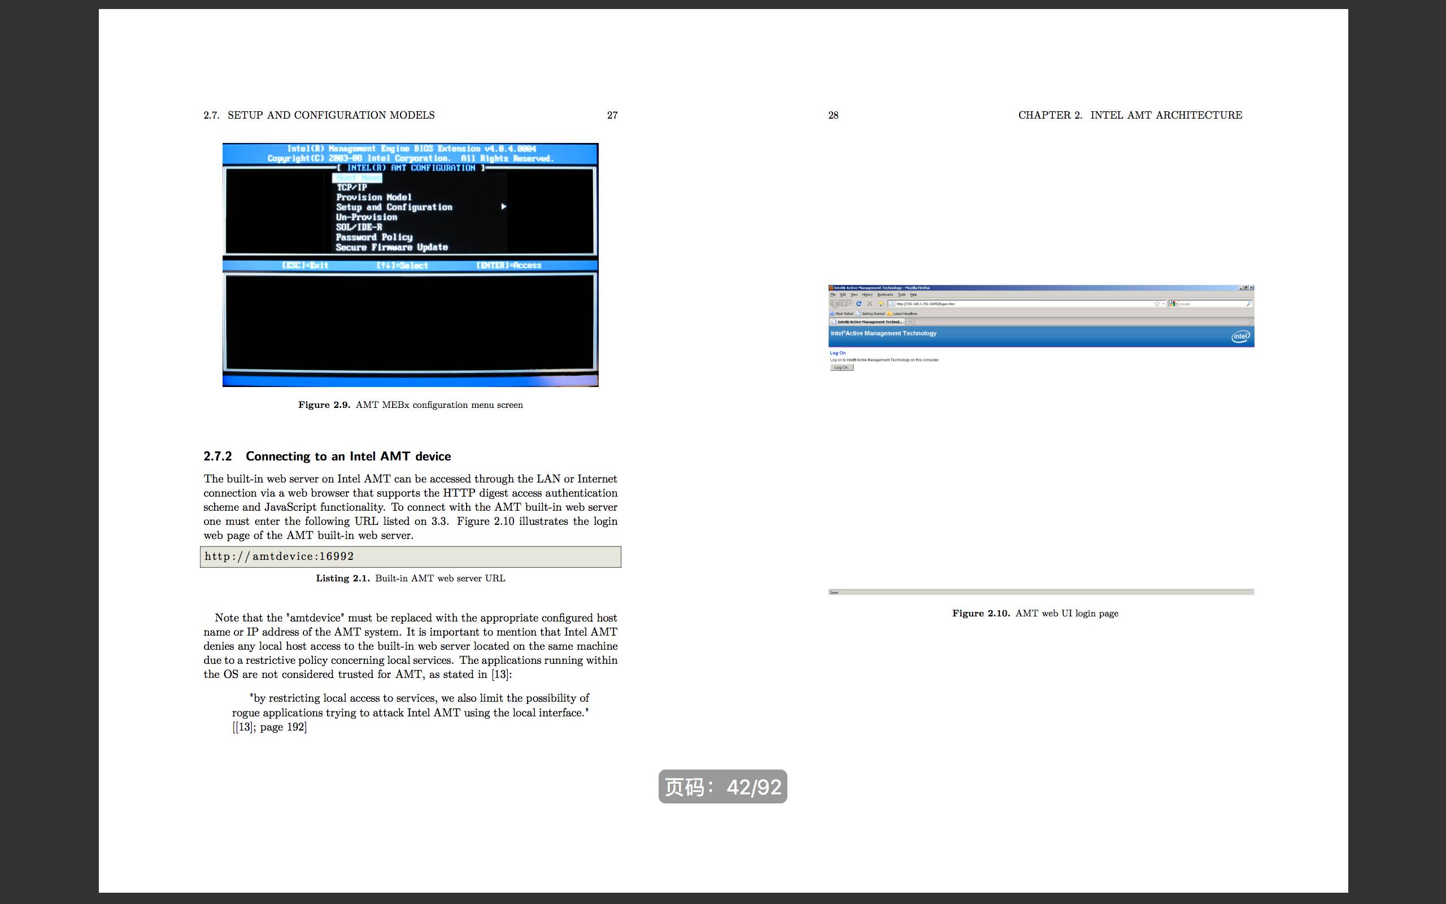
Task: Click page number 27 in the header
Action: click(x=612, y=115)
